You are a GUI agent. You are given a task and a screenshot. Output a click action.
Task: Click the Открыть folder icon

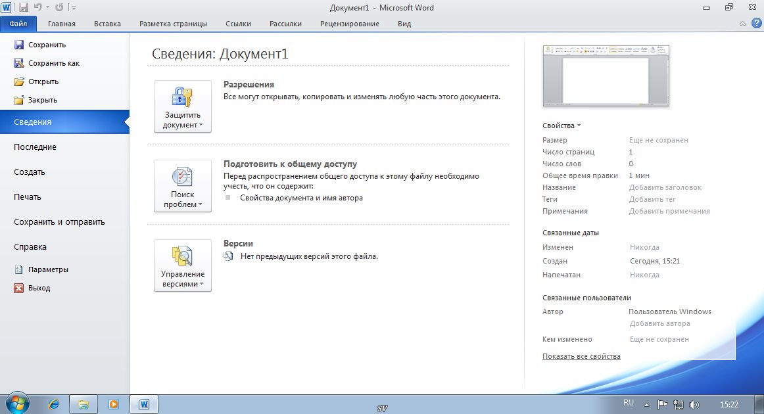(x=19, y=81)
